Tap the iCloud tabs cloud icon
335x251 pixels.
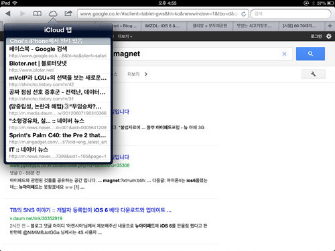(x=53, y=13)
